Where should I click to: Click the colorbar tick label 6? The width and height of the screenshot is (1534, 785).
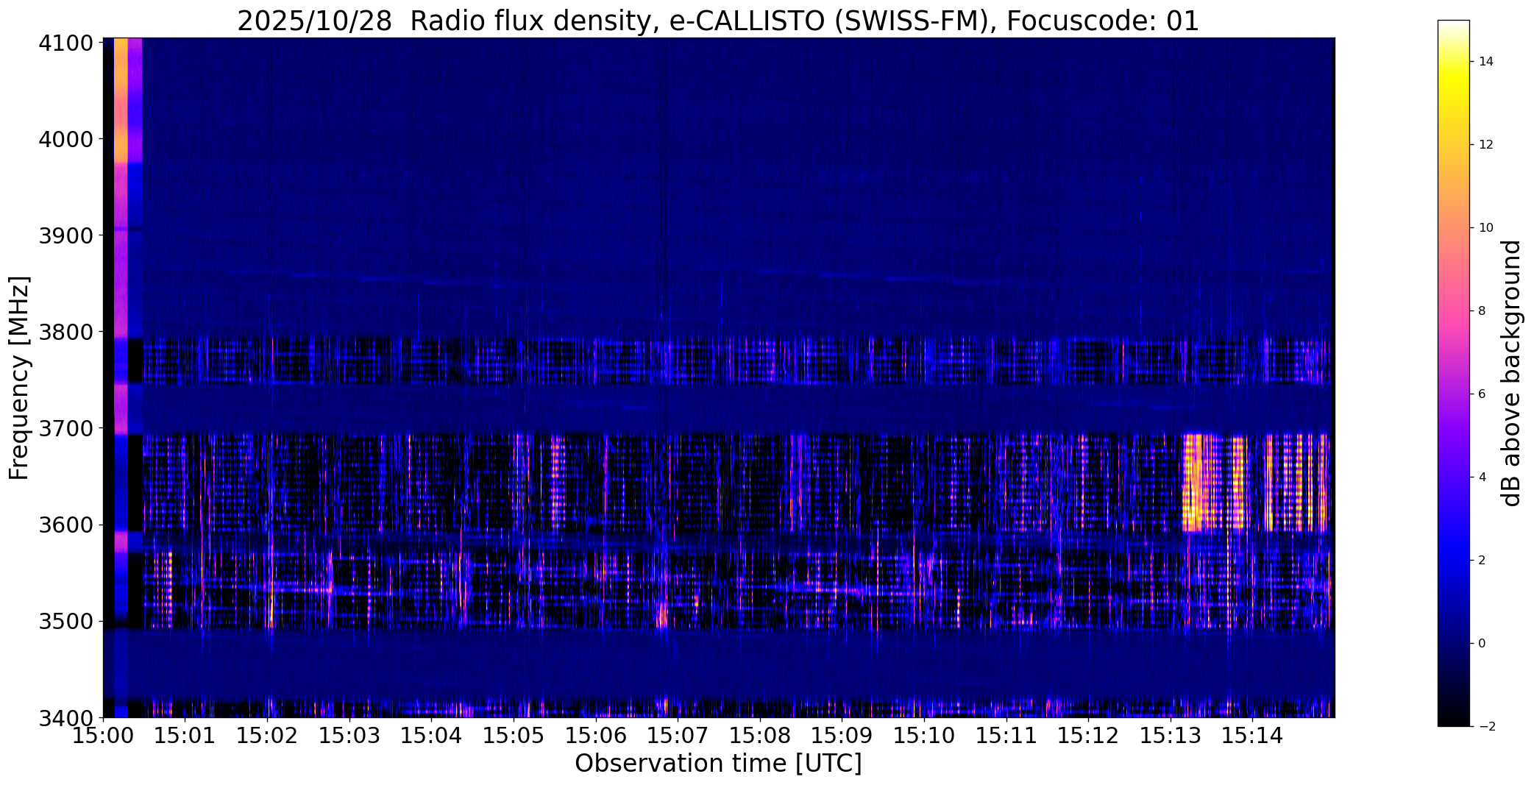pyautogui.click(x=1482, y=394)
